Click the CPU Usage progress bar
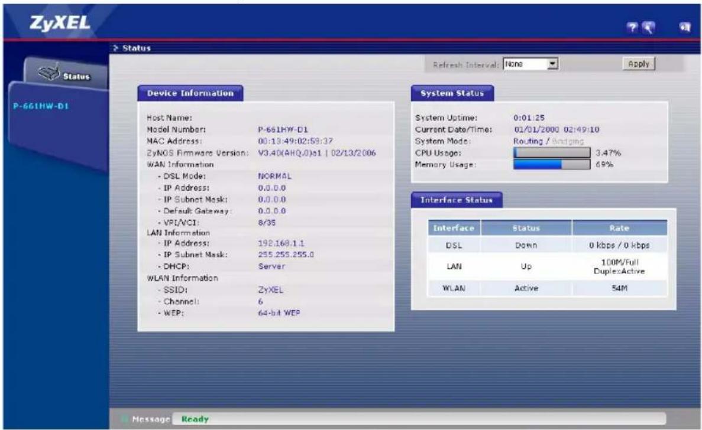 tap(552, 153)
